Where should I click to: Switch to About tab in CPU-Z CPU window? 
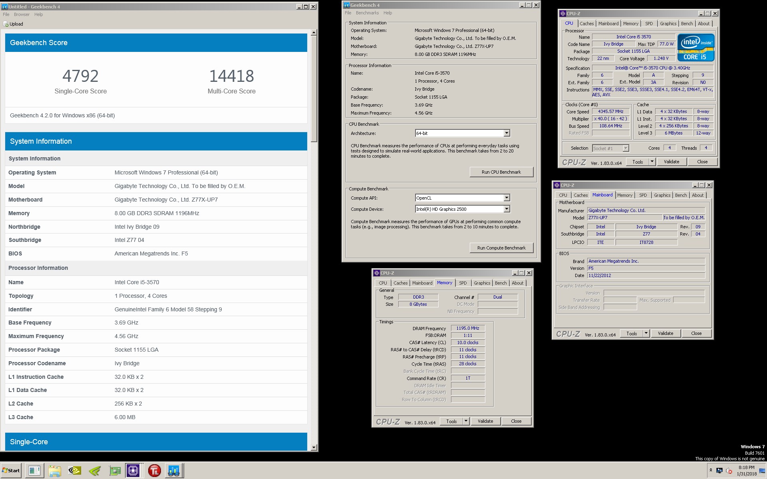pos(703,24)
